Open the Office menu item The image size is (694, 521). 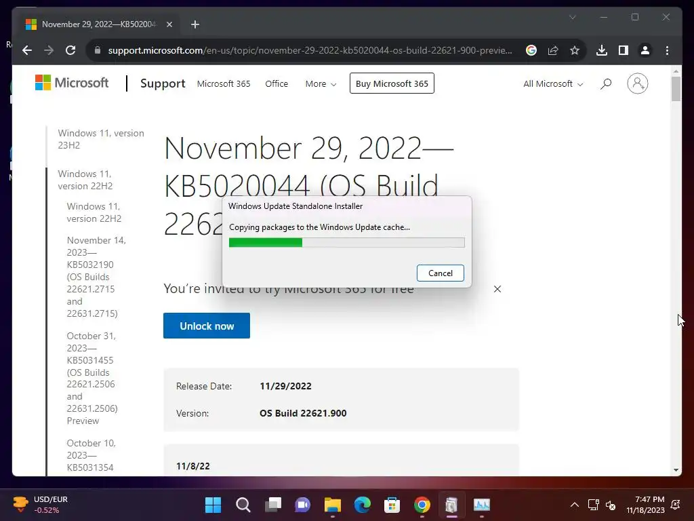coord(277,83)
